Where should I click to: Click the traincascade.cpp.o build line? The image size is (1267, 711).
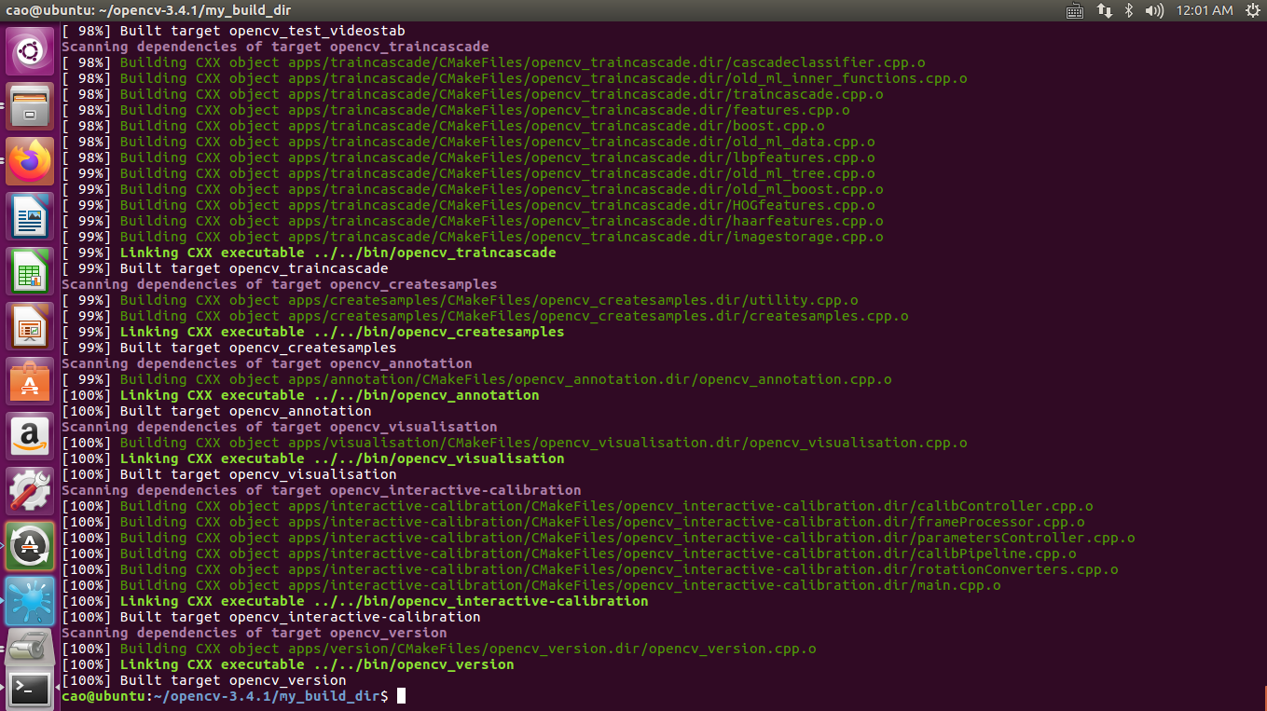pyautogui.click(x=473, y=94)
